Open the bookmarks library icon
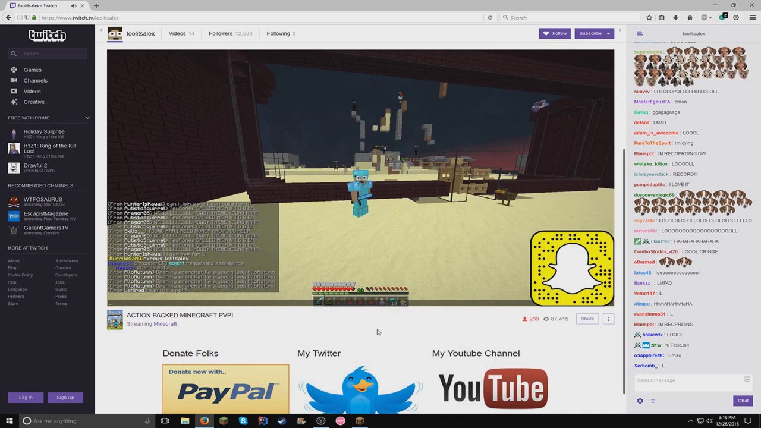761x428 pixels. click(x=661, y=18)
